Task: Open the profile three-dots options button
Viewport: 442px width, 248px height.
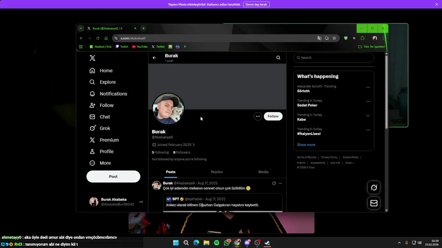Action: click(258, 116)
